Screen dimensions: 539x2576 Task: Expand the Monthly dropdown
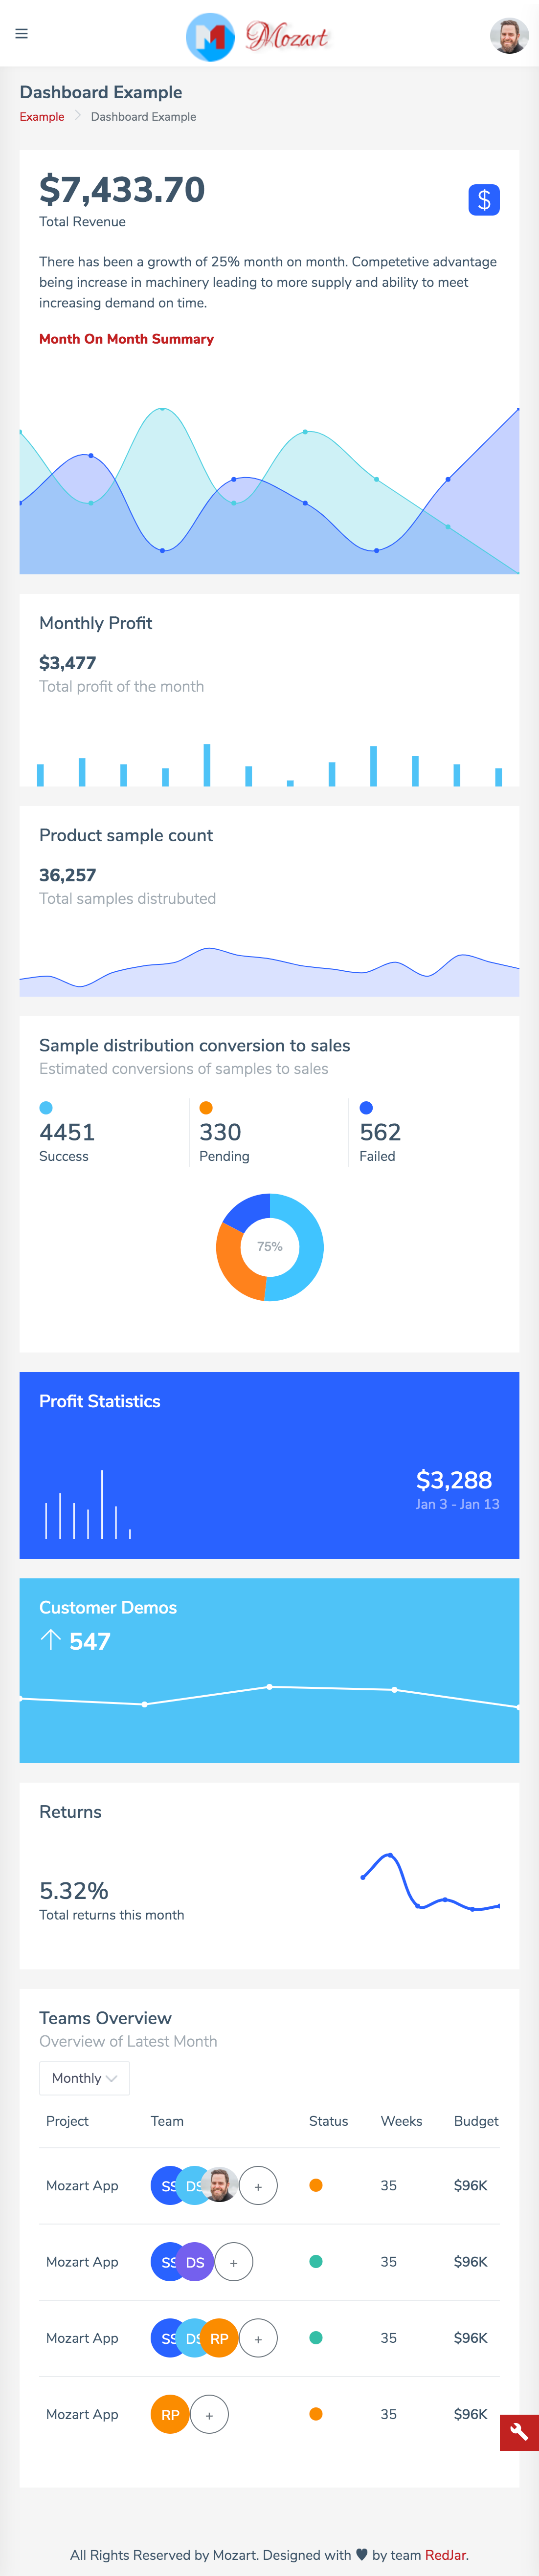(x=84, y=2077)
